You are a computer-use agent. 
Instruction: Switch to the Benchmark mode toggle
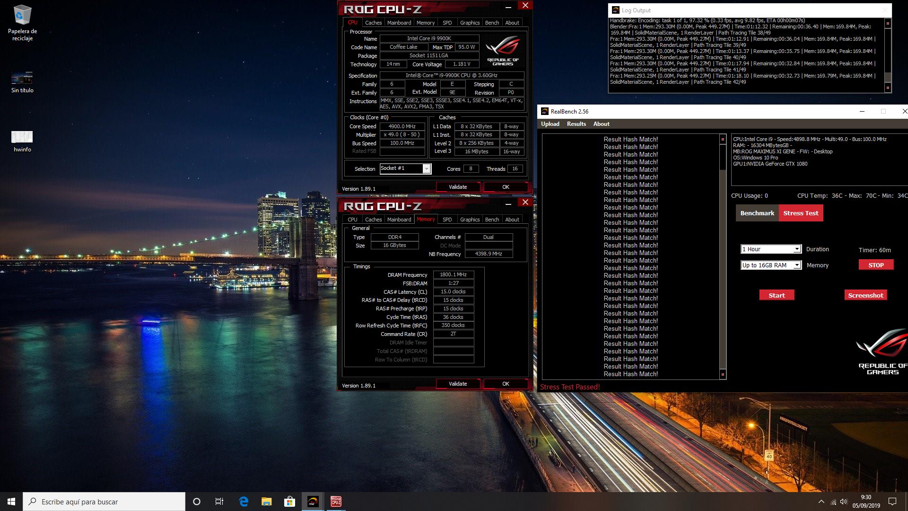coord(757,213)
